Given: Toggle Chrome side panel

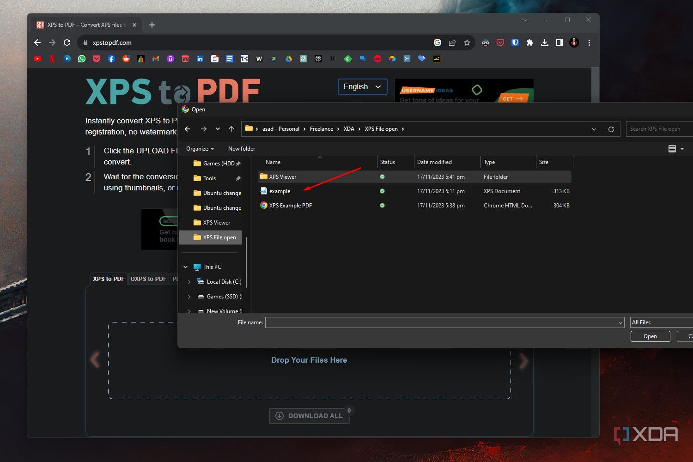Looking at the screenshot, I should 559,43.
